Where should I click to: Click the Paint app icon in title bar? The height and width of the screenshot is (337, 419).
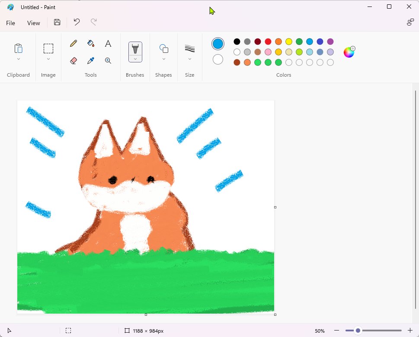click(11, 7)
